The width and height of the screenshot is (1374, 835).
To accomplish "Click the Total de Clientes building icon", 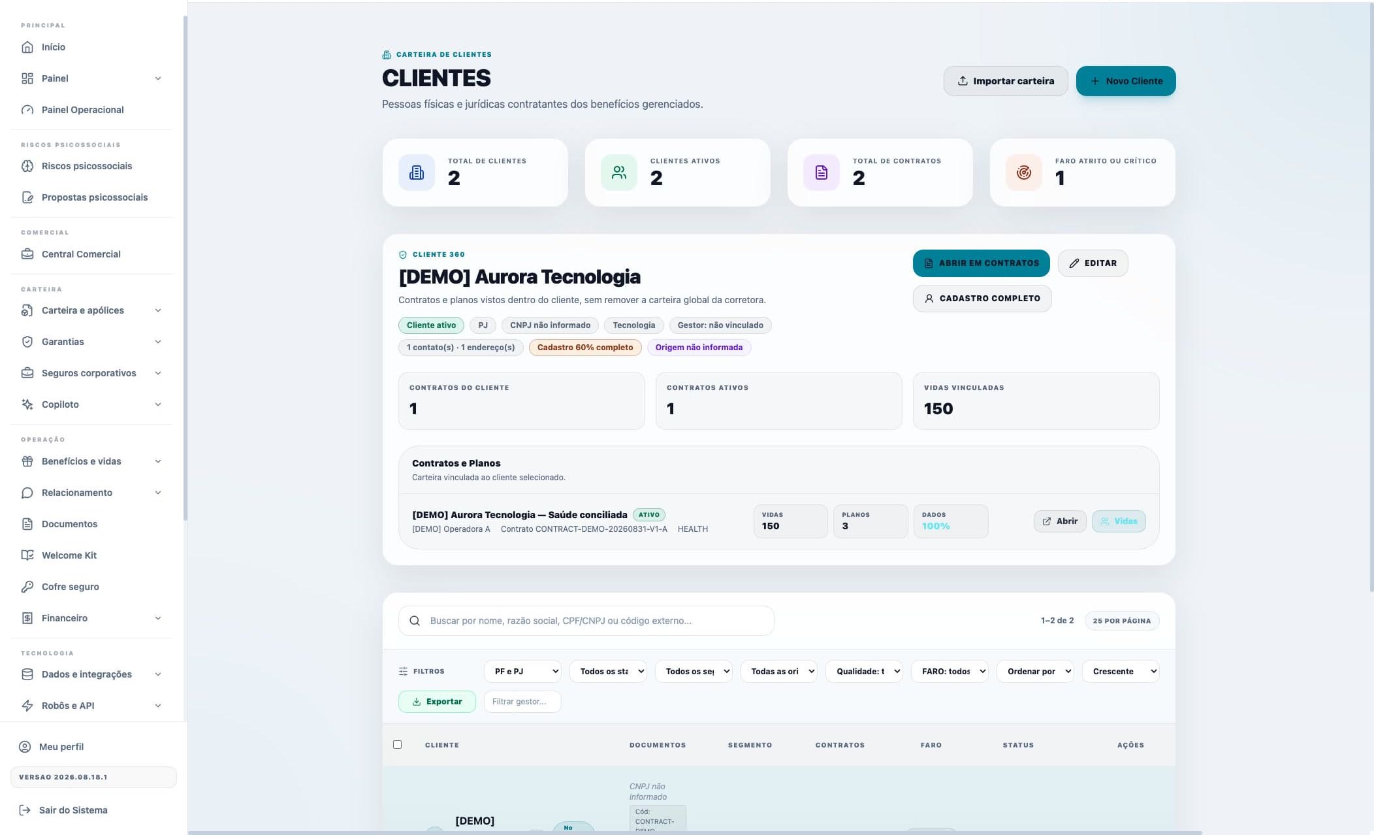I will click(417, 172).
